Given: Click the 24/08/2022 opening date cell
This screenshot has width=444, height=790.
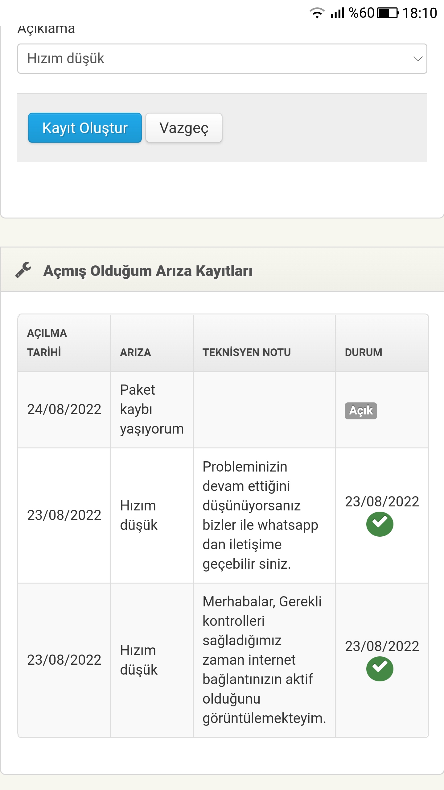Looking at the screenshot, I should coord(64,410).
